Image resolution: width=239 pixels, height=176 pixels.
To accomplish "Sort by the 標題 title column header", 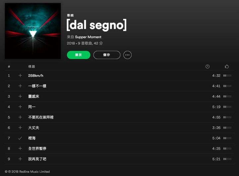I will [32, 67].
